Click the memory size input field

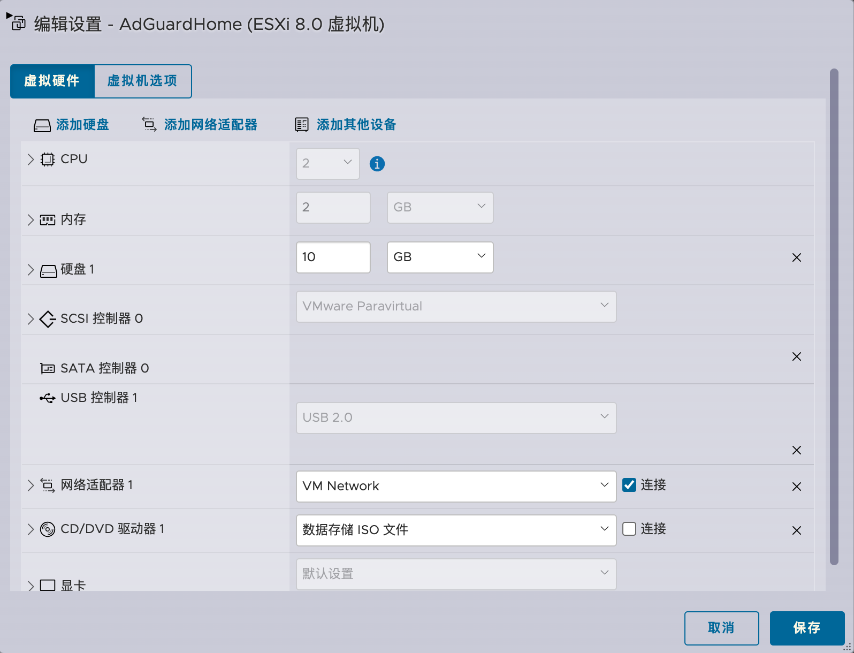[333, 208]
